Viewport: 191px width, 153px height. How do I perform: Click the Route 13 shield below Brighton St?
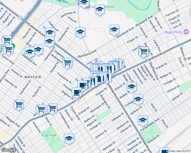77,99
